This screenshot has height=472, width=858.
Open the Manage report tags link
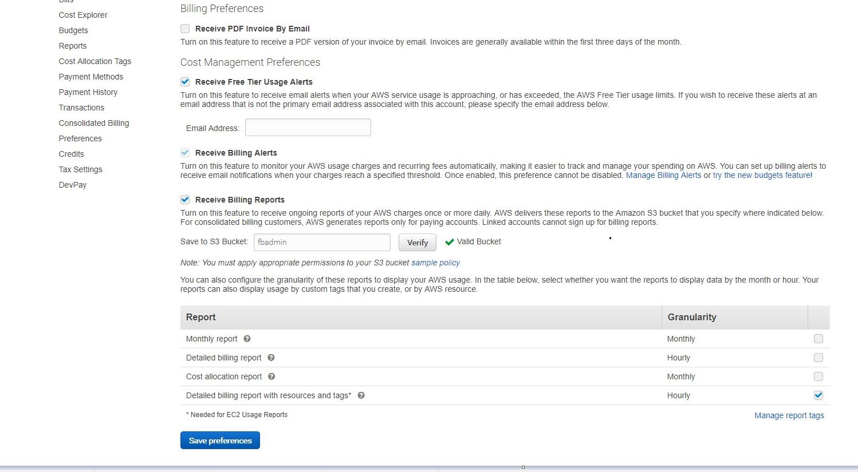click(789, 415)
